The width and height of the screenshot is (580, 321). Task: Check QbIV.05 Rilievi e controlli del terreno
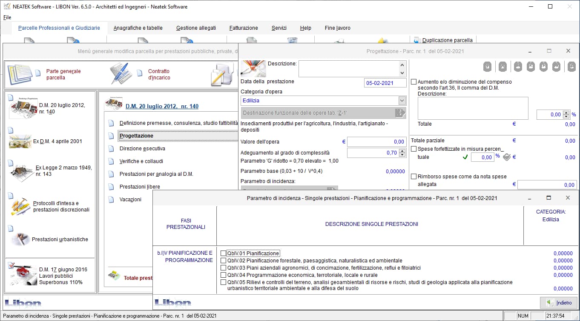point(223,282)
